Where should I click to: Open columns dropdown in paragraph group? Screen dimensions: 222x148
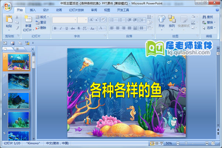[142, 28]
